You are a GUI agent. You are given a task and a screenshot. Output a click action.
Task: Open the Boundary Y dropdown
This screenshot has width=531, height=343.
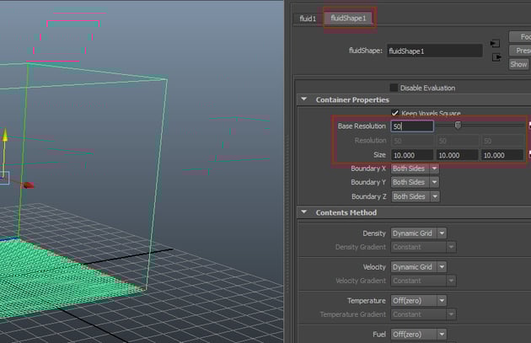(415, 182)
